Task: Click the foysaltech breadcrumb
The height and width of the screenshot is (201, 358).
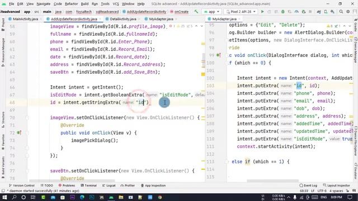Action: [x=84, y=12]
